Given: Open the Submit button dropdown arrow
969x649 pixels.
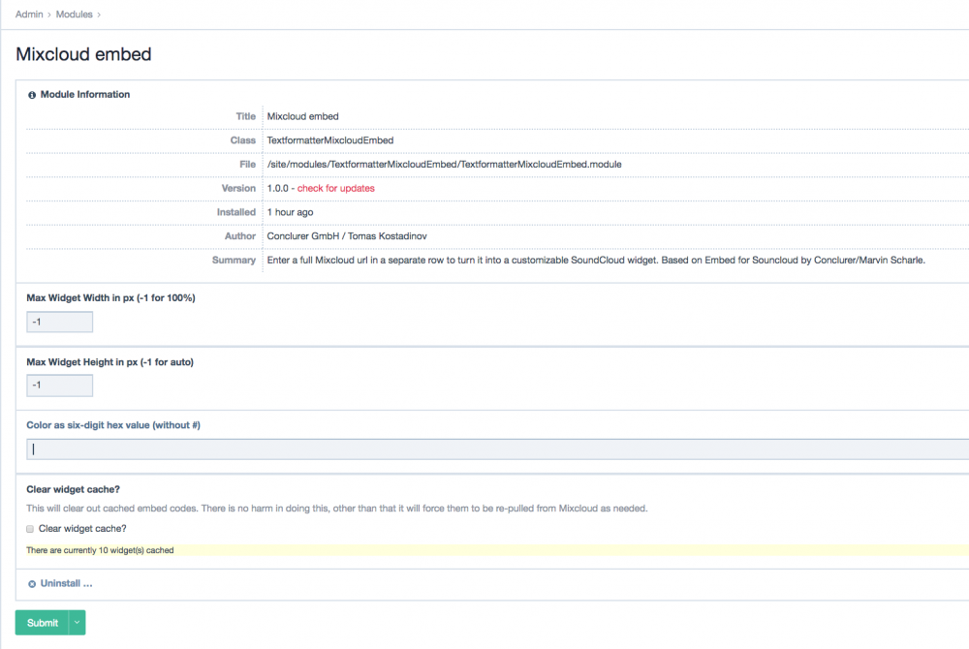Looking at the screenshot, I should (77, 623).
